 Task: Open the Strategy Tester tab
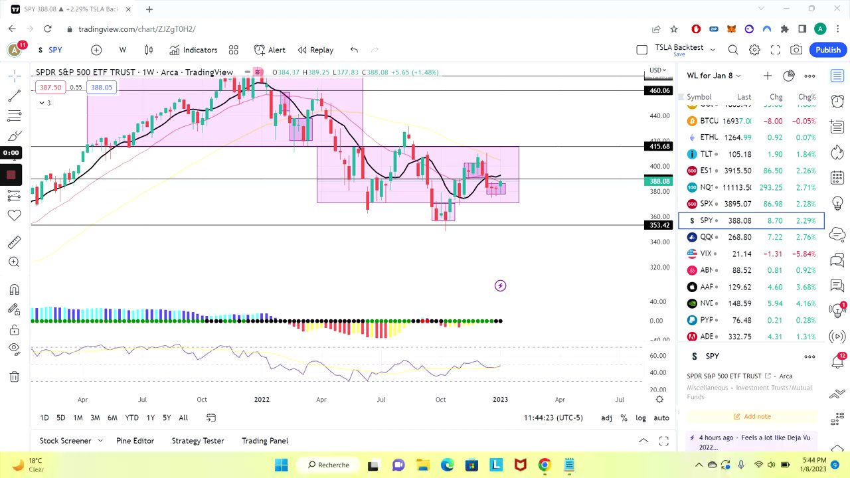(198, 441)
